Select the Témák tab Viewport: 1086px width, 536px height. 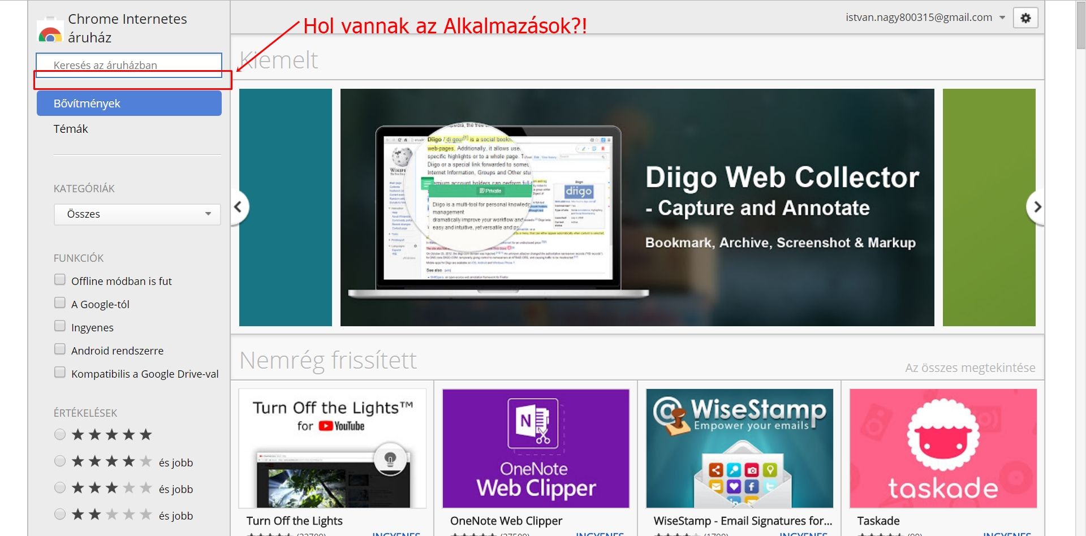click(x=71, y=129)
